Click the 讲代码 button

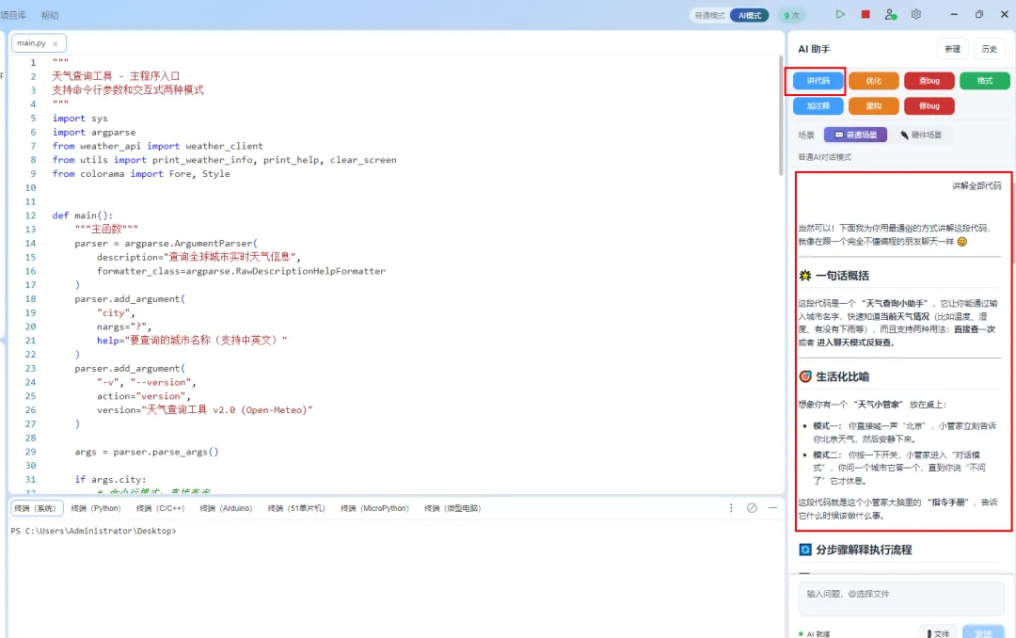818,80
